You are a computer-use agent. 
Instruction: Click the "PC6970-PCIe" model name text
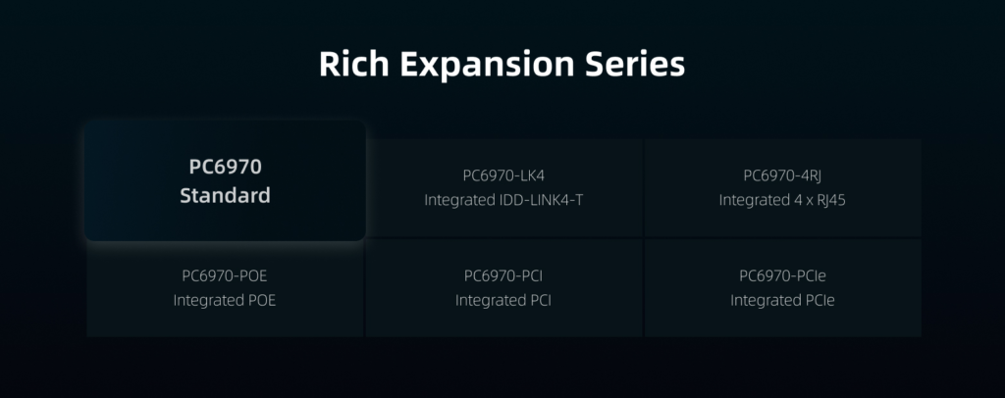(x=782, y=275)
